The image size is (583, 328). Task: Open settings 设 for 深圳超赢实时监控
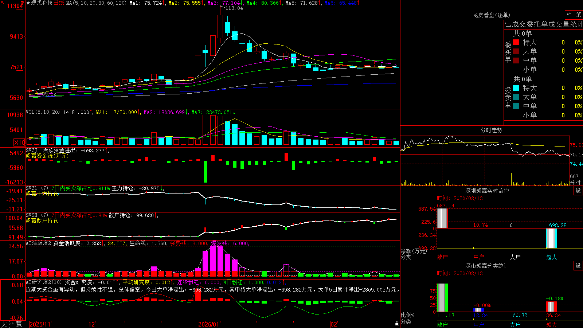[578, 191]
